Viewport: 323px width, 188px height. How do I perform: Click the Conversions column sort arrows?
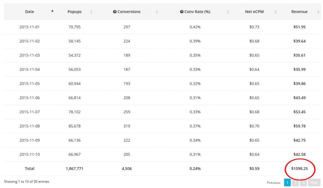[157, 12]
